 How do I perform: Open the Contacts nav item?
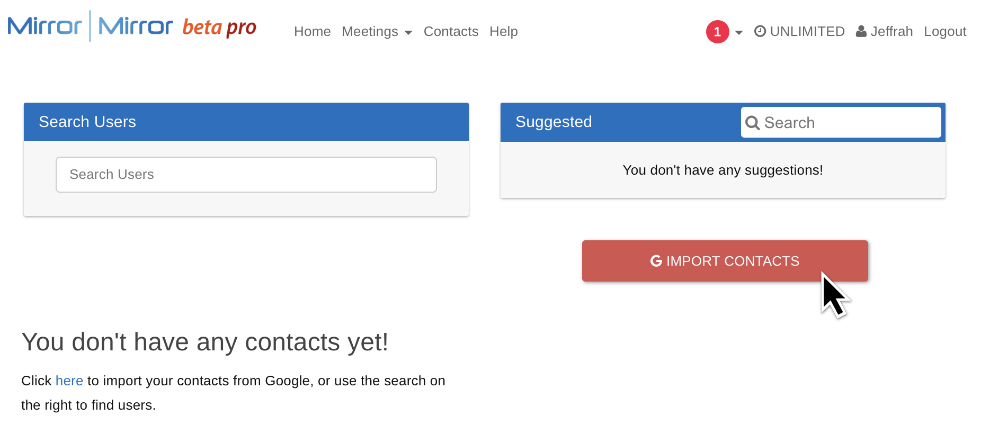coord(451,32)
